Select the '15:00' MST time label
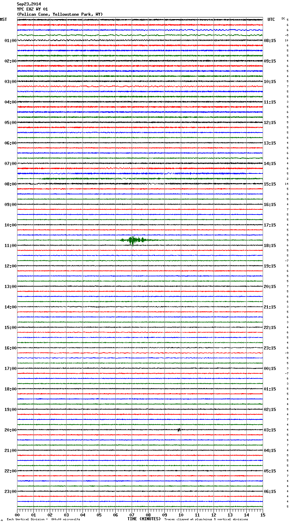 click(x=11, y=328)
